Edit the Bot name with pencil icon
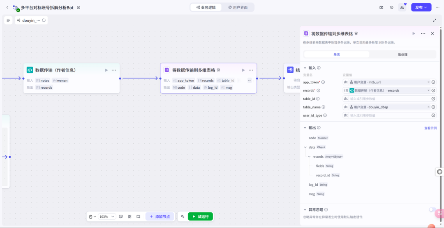This screenshot has height=228, width=444. [x=79, y=8]
